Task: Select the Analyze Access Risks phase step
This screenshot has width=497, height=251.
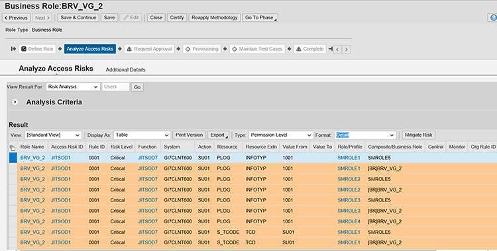Action: pyautogui.click(x=90, y=49)
